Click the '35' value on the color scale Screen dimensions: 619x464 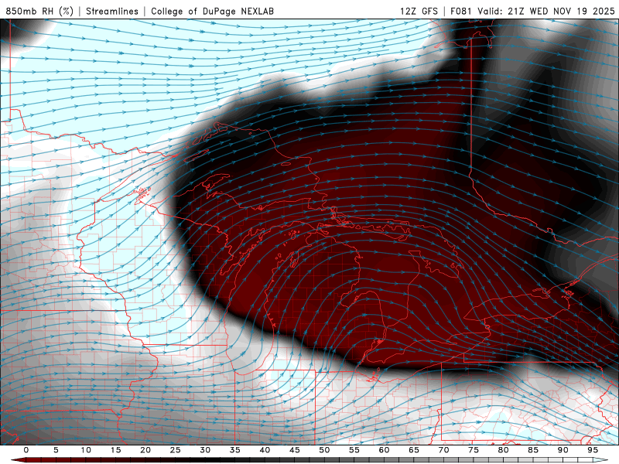235,450
